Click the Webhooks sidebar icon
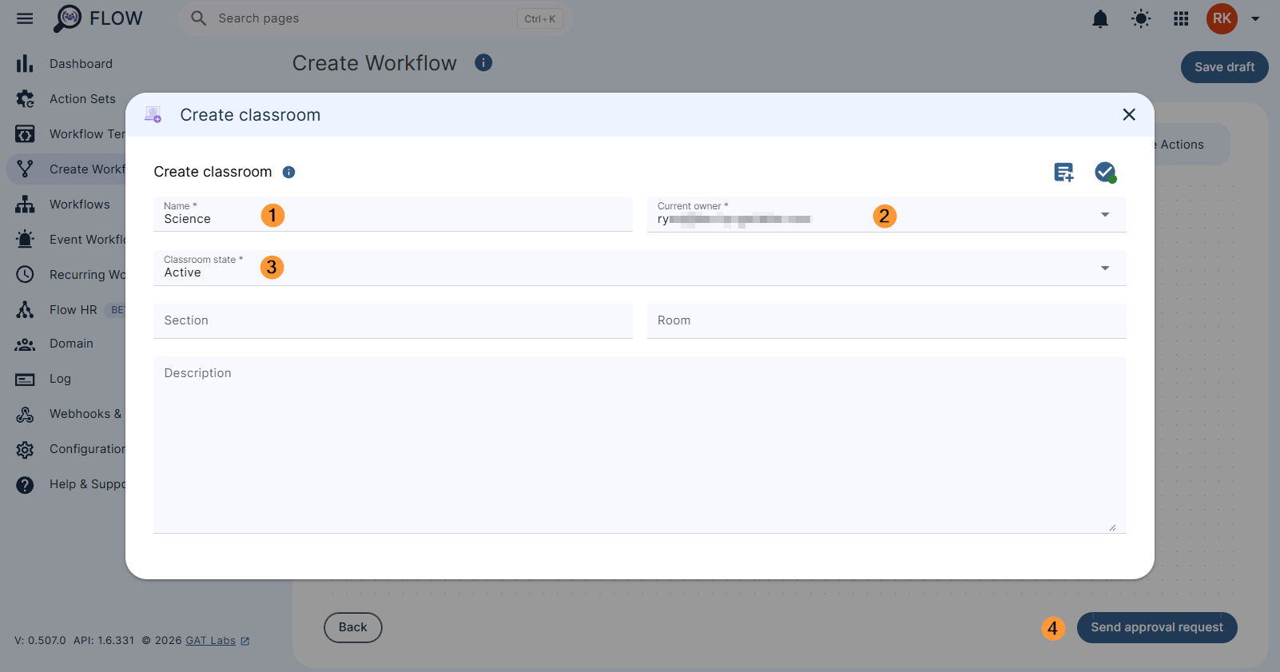The image size is (1280, 672). click(x=25, y=415)
